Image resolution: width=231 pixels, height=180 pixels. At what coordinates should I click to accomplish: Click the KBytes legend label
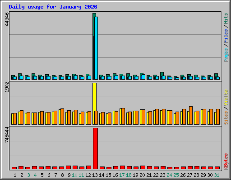(x=226, y=161)
